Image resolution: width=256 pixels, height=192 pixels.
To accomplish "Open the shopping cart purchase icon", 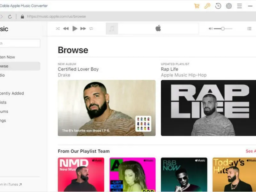I will (197, 6).
